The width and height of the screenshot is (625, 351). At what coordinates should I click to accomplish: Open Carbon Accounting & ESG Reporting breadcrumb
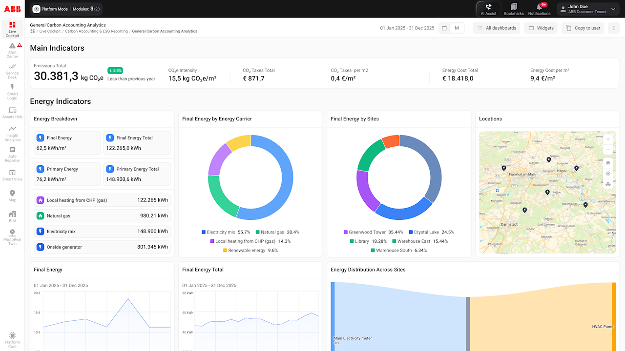[x=96, y=31]
